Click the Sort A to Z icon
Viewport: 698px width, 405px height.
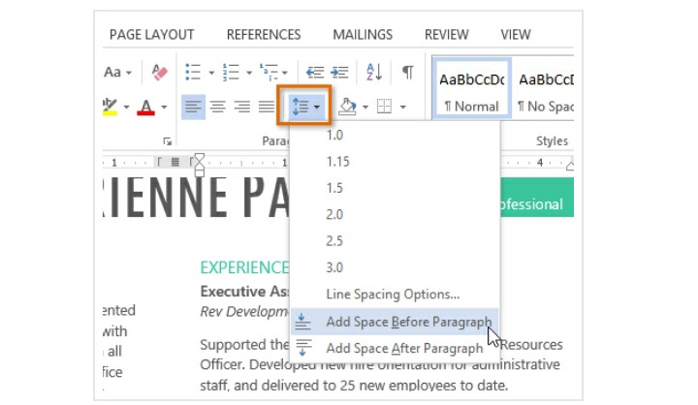[373, 73]
